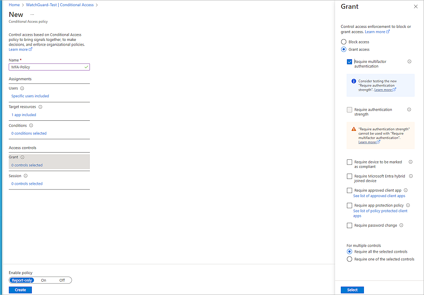Choose Require one of the selected controls
Image resolution: width=424 pixels, height=295 pixels.
tap(349, 259)
